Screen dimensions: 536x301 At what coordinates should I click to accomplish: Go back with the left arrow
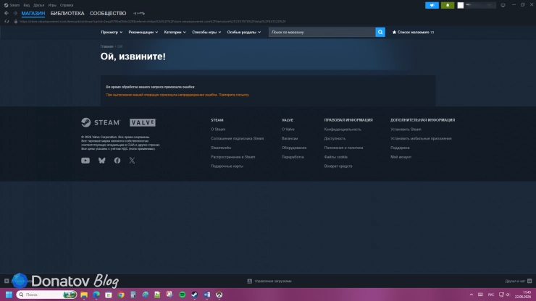(7, 13)
